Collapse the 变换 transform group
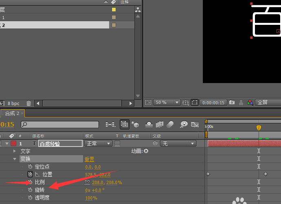The image size is (281, 204). [x=15, y=159]
